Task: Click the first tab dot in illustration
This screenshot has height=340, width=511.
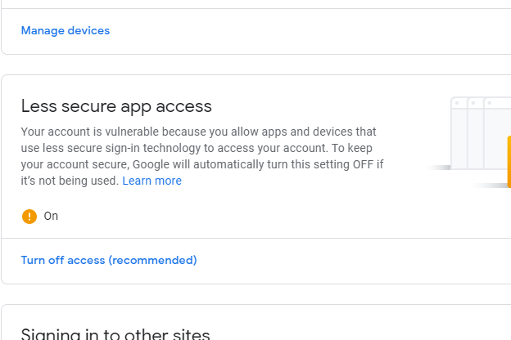Action: click(x=457, y=103)
